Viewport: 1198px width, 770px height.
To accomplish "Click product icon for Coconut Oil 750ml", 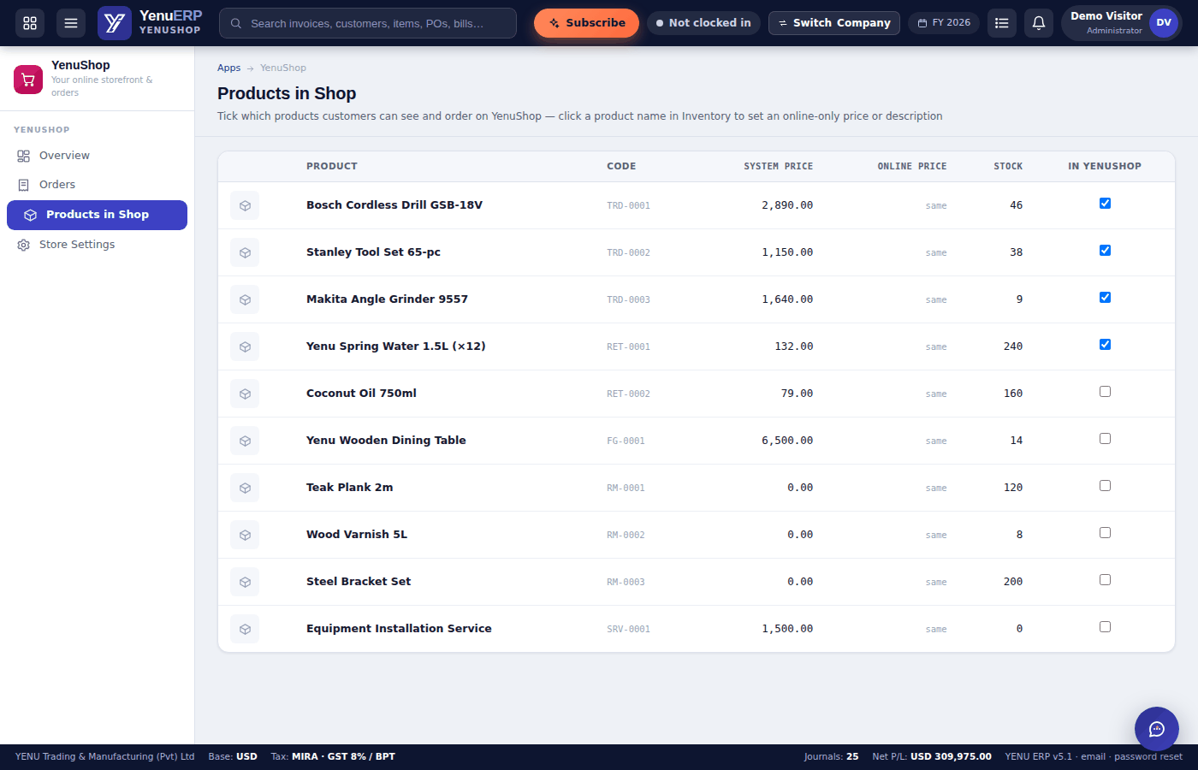I will coord(245,394).
